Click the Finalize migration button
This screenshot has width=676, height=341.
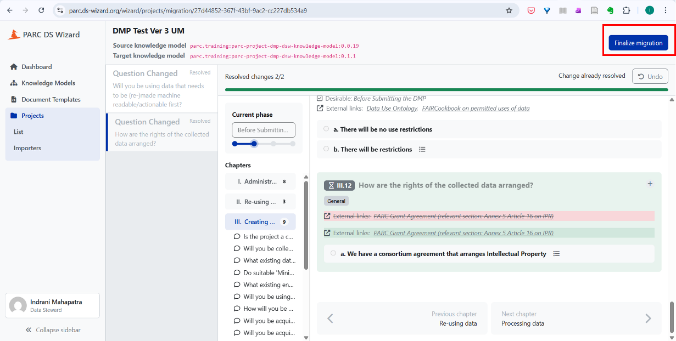tap(638, 43)
